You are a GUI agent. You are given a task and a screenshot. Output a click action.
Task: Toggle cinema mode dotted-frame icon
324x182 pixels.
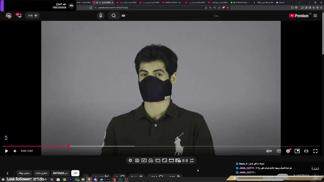[158, 161]
